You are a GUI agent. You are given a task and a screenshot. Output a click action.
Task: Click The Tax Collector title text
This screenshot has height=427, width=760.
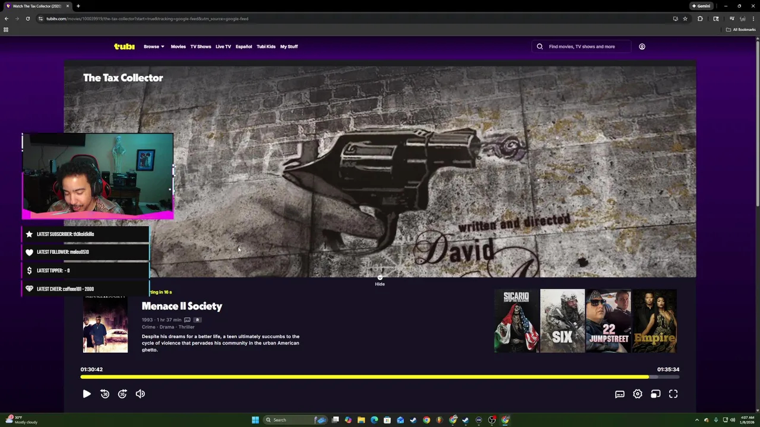pos(123,78)
